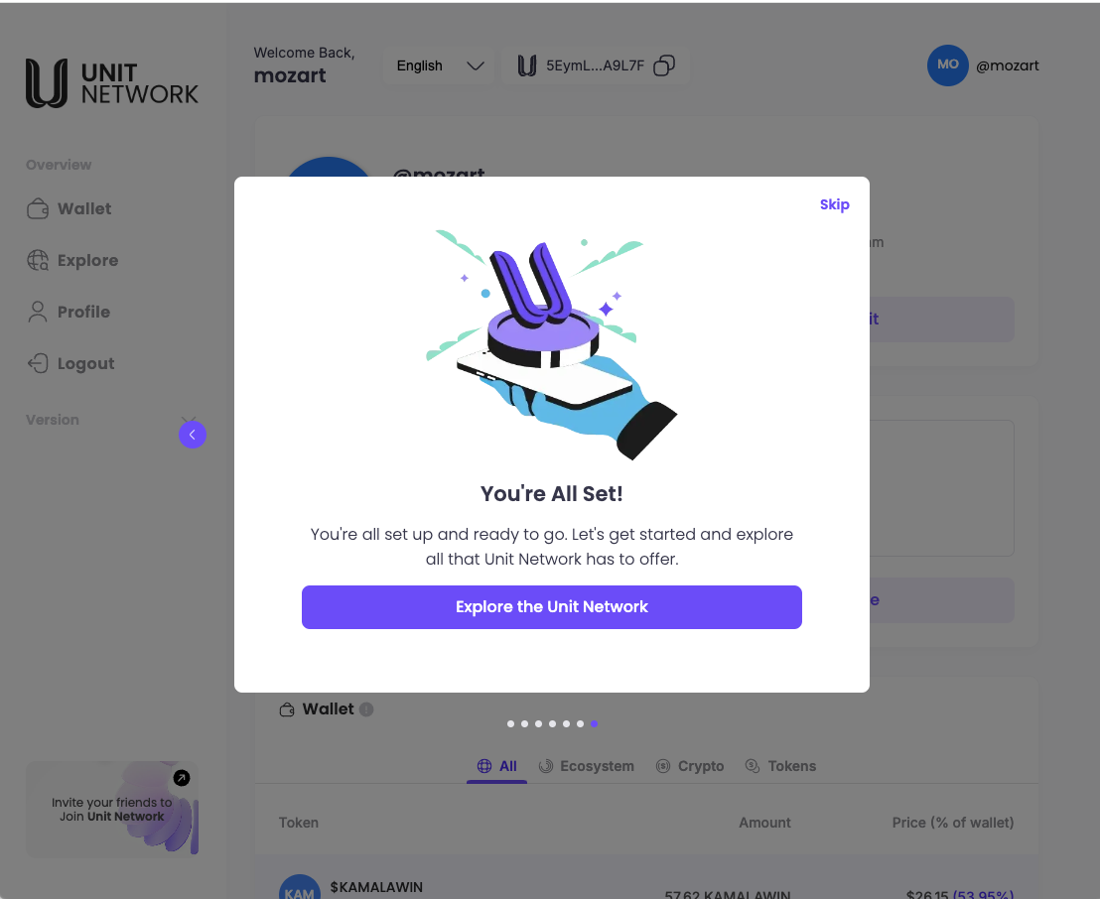Go to first onboarding slide dot
The height and width of the screenshot is (899, 1100).
(510, 723)
